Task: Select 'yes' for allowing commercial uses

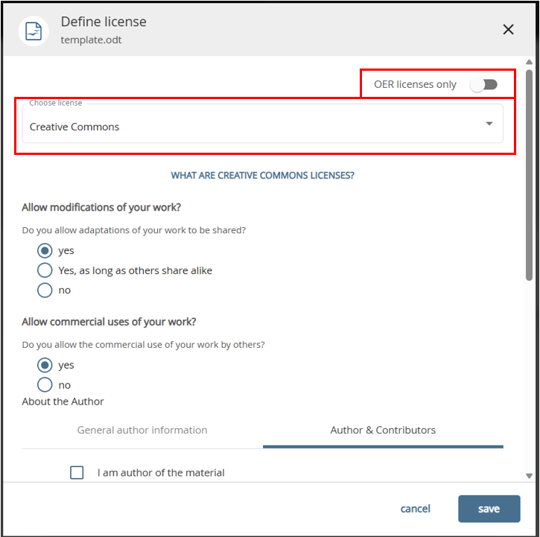Action: point(45,365)
